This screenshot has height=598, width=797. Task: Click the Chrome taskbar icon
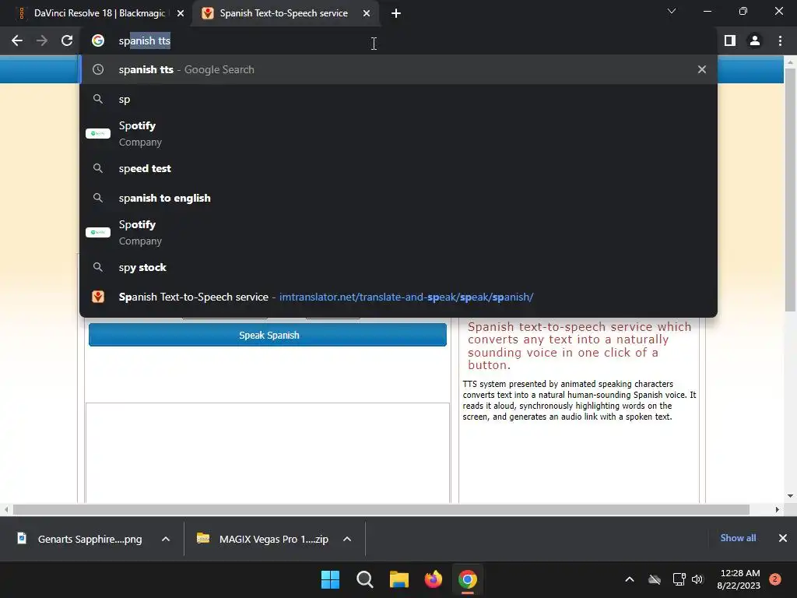point(468,579)
